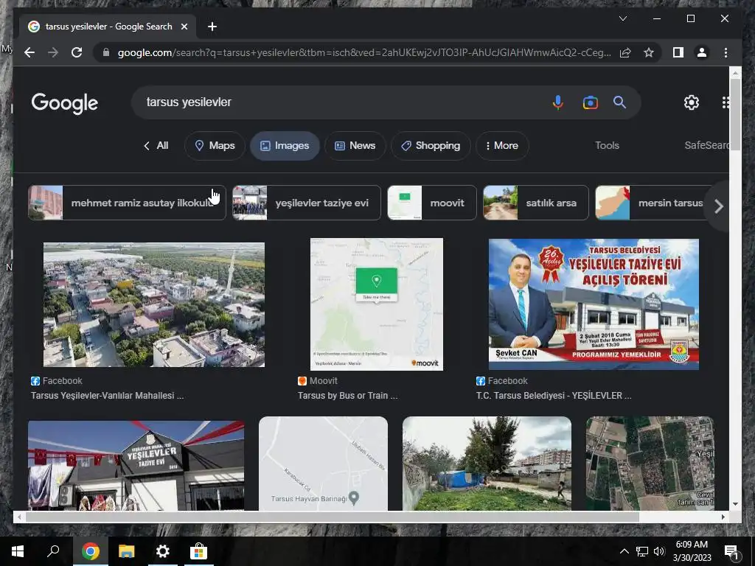Click the browser back arrow

pyautogui.click(x=29, y=52)
